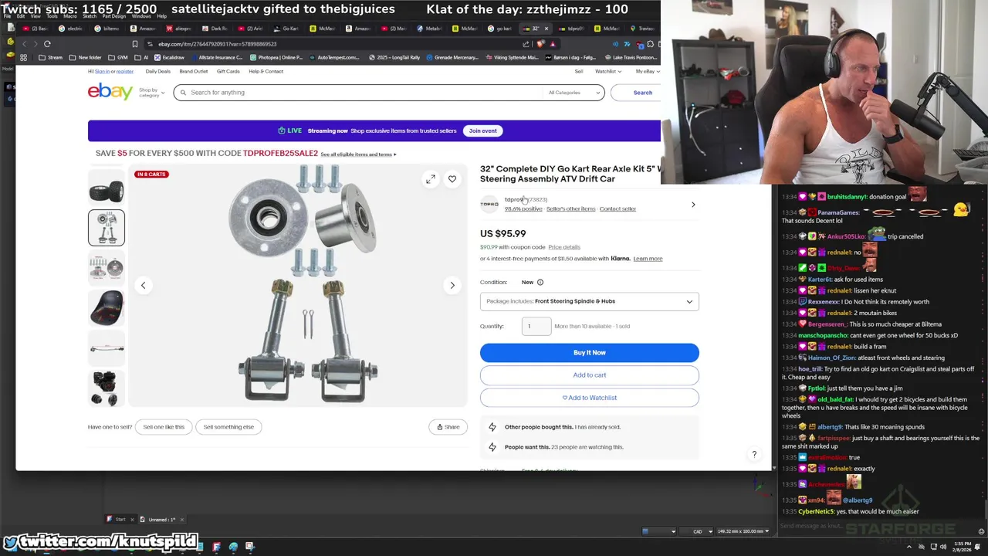Image resolution: width=988 pixels, height=556 pixels.
Task: Select the rear axle rod thumbnail
Action: click(x=107, y=348)
